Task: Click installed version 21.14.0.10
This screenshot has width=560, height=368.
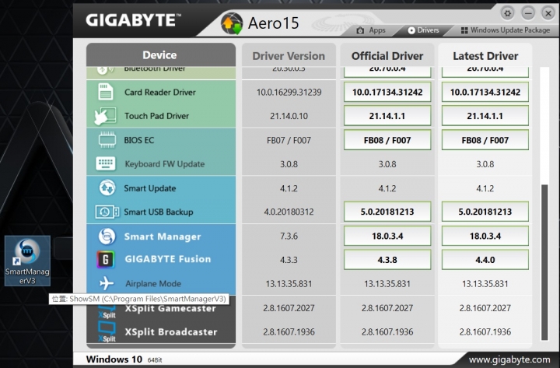Action: [289, 116]
